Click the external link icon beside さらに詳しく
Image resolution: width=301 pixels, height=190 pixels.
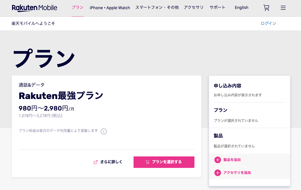(96, 162)
